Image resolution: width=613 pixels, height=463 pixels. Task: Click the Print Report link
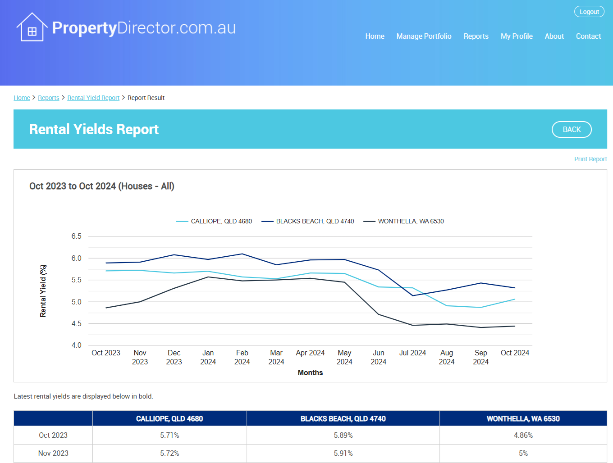point(590,159)
